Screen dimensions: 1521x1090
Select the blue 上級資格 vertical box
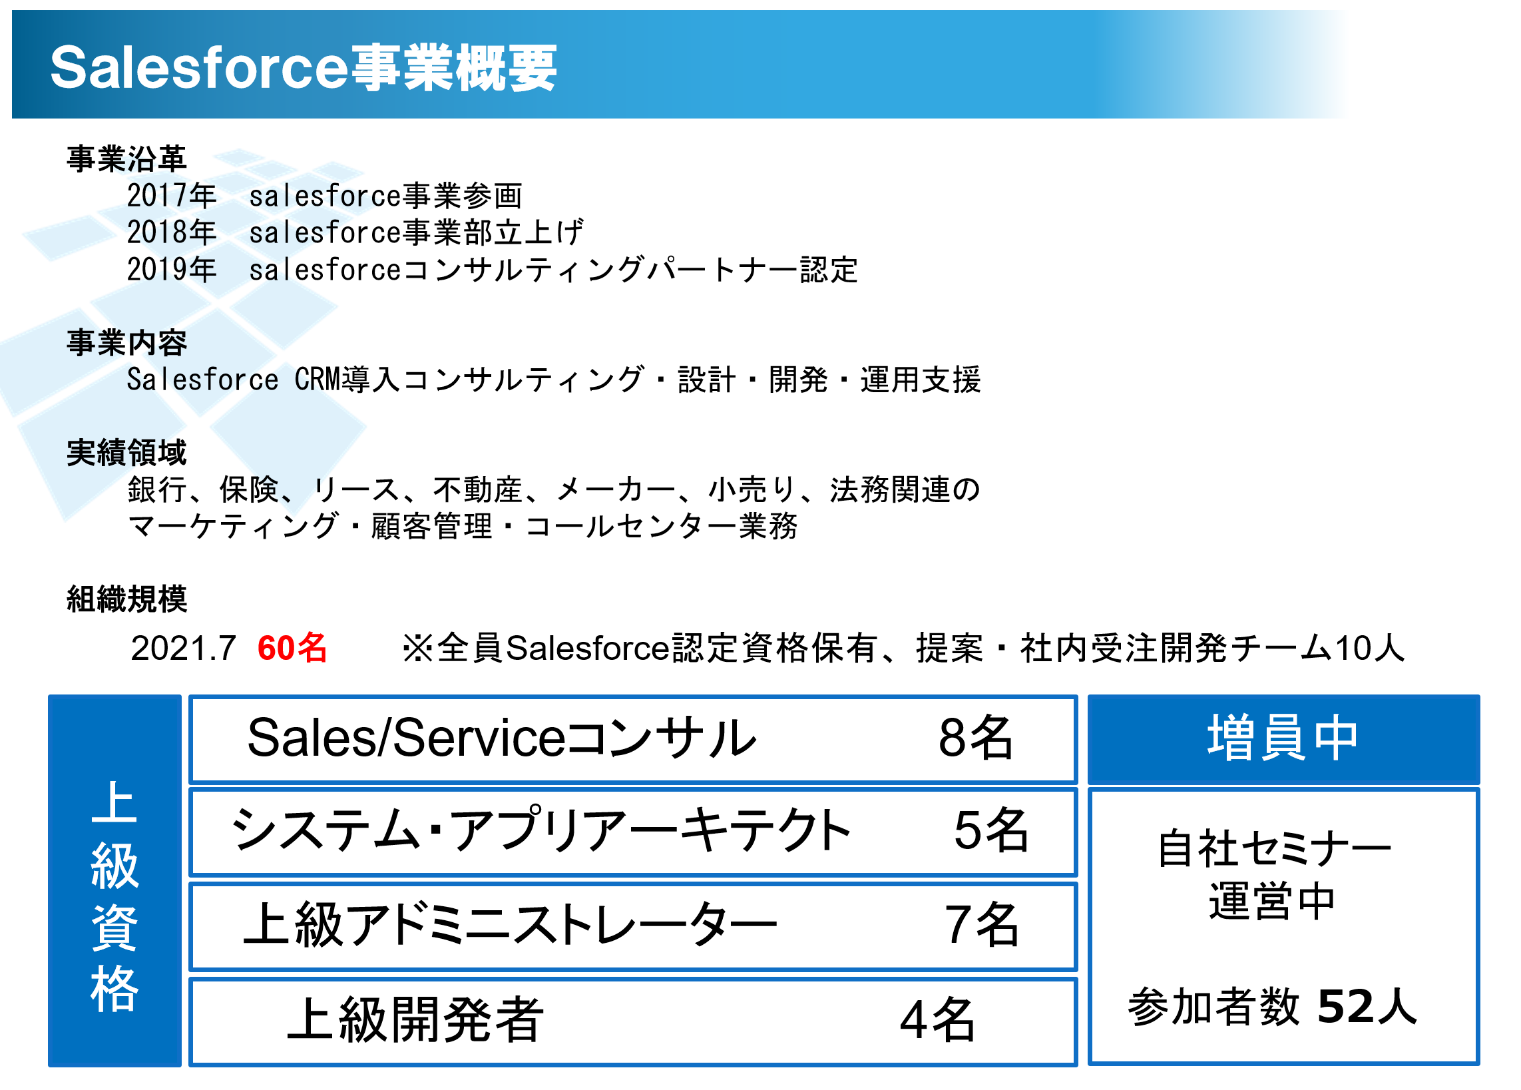point(114,880)
